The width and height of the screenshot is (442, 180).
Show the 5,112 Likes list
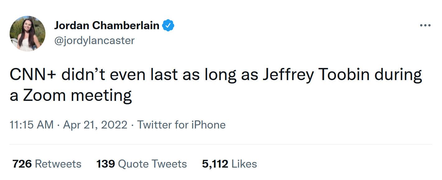tap(229, 164)
